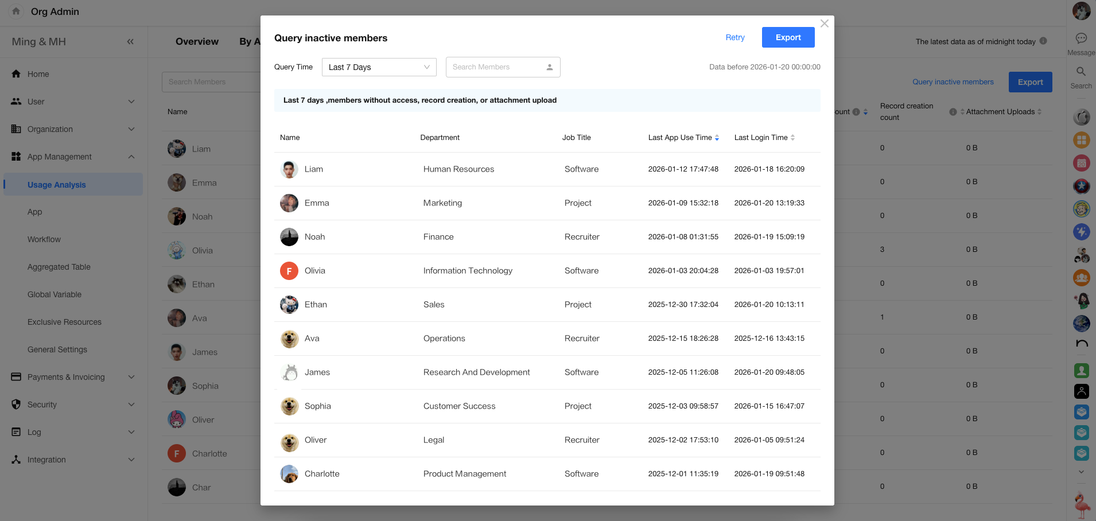
Task: Click the member picker icon in search field
Action: [549, 67]
